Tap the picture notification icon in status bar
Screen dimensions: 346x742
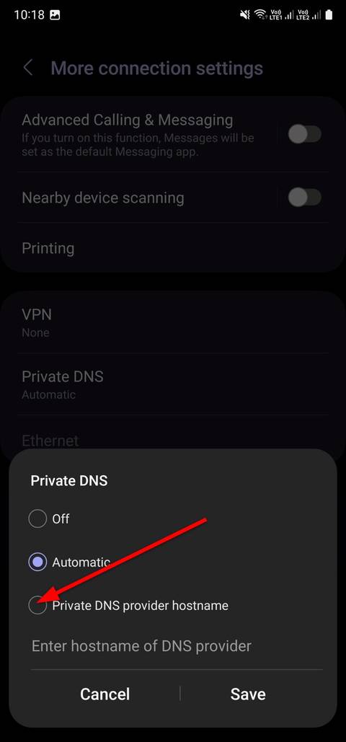pyautogui.click(x=55, y=15)
